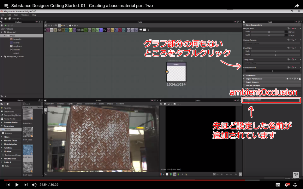Open the Tiling Mode dropdown

pyautogui.click(x=272, y=63)
